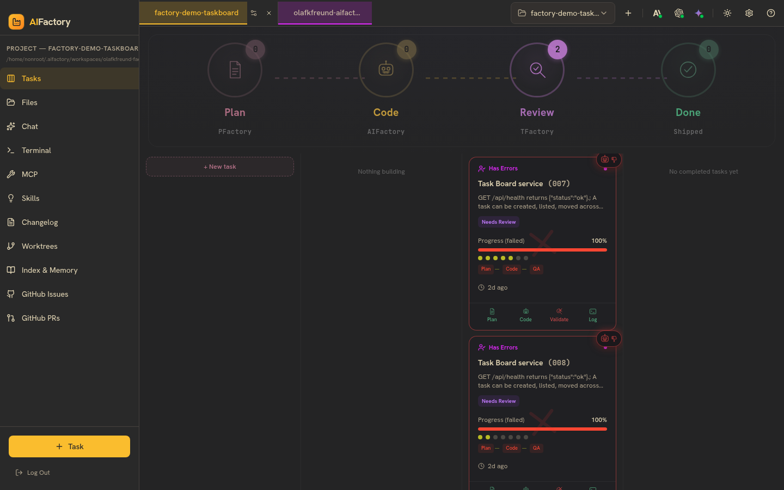
Task: Click Needs Review tag on task 007
Action: [499, 222]
